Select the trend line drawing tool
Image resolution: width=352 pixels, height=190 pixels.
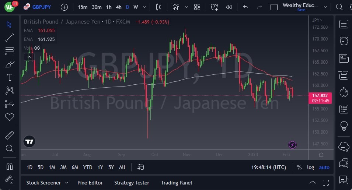pos(10,37)
